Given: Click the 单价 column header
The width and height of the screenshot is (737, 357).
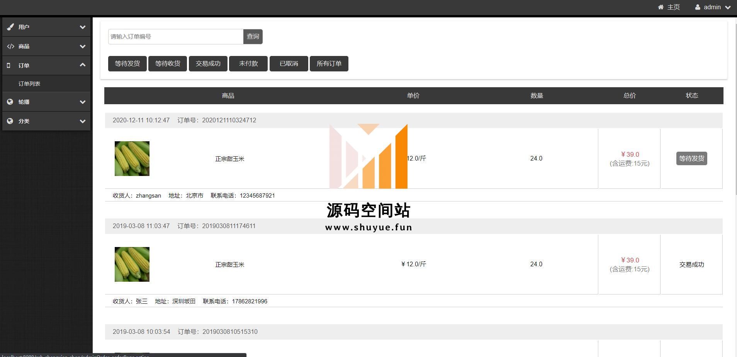Looking at the screenshot, I should pyautogui.click(x=413, y=96).
